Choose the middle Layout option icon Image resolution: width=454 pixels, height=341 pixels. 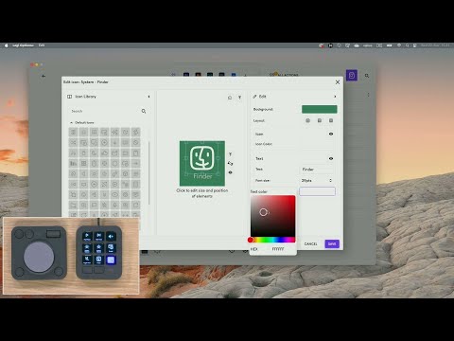point(320,120)
